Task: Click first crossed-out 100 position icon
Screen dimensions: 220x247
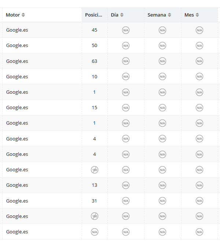Action: click(x=95, y=170)
